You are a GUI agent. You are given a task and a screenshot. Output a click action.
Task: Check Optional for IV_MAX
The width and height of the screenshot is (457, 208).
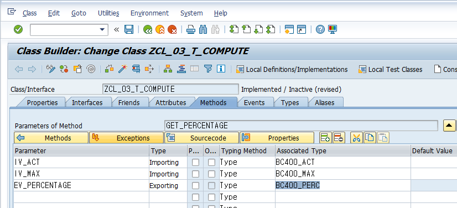[x=211, y=174]
